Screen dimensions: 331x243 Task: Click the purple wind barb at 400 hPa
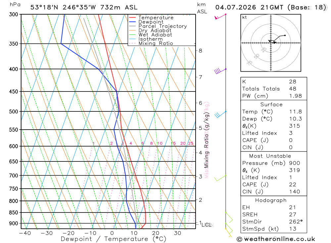220,71
